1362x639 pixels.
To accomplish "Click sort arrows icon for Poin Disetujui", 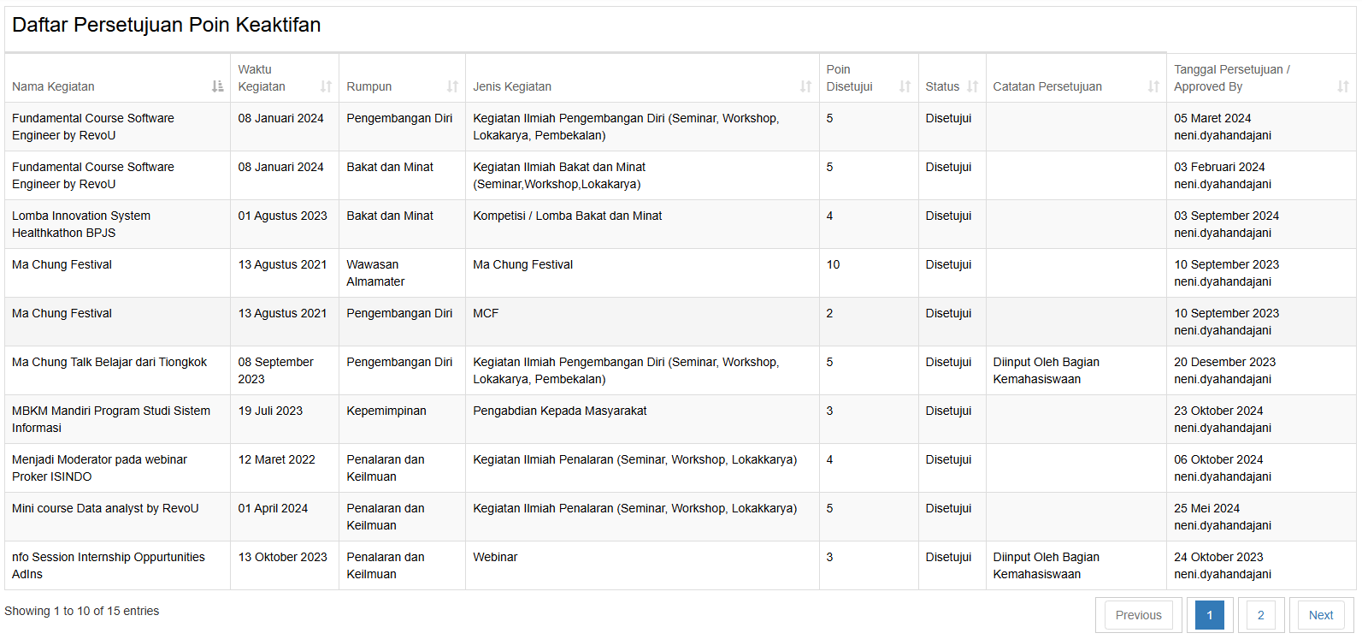I will coord(905,86).
